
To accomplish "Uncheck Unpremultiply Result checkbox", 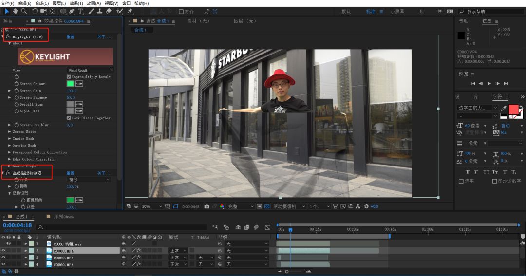I will point(69,77).
